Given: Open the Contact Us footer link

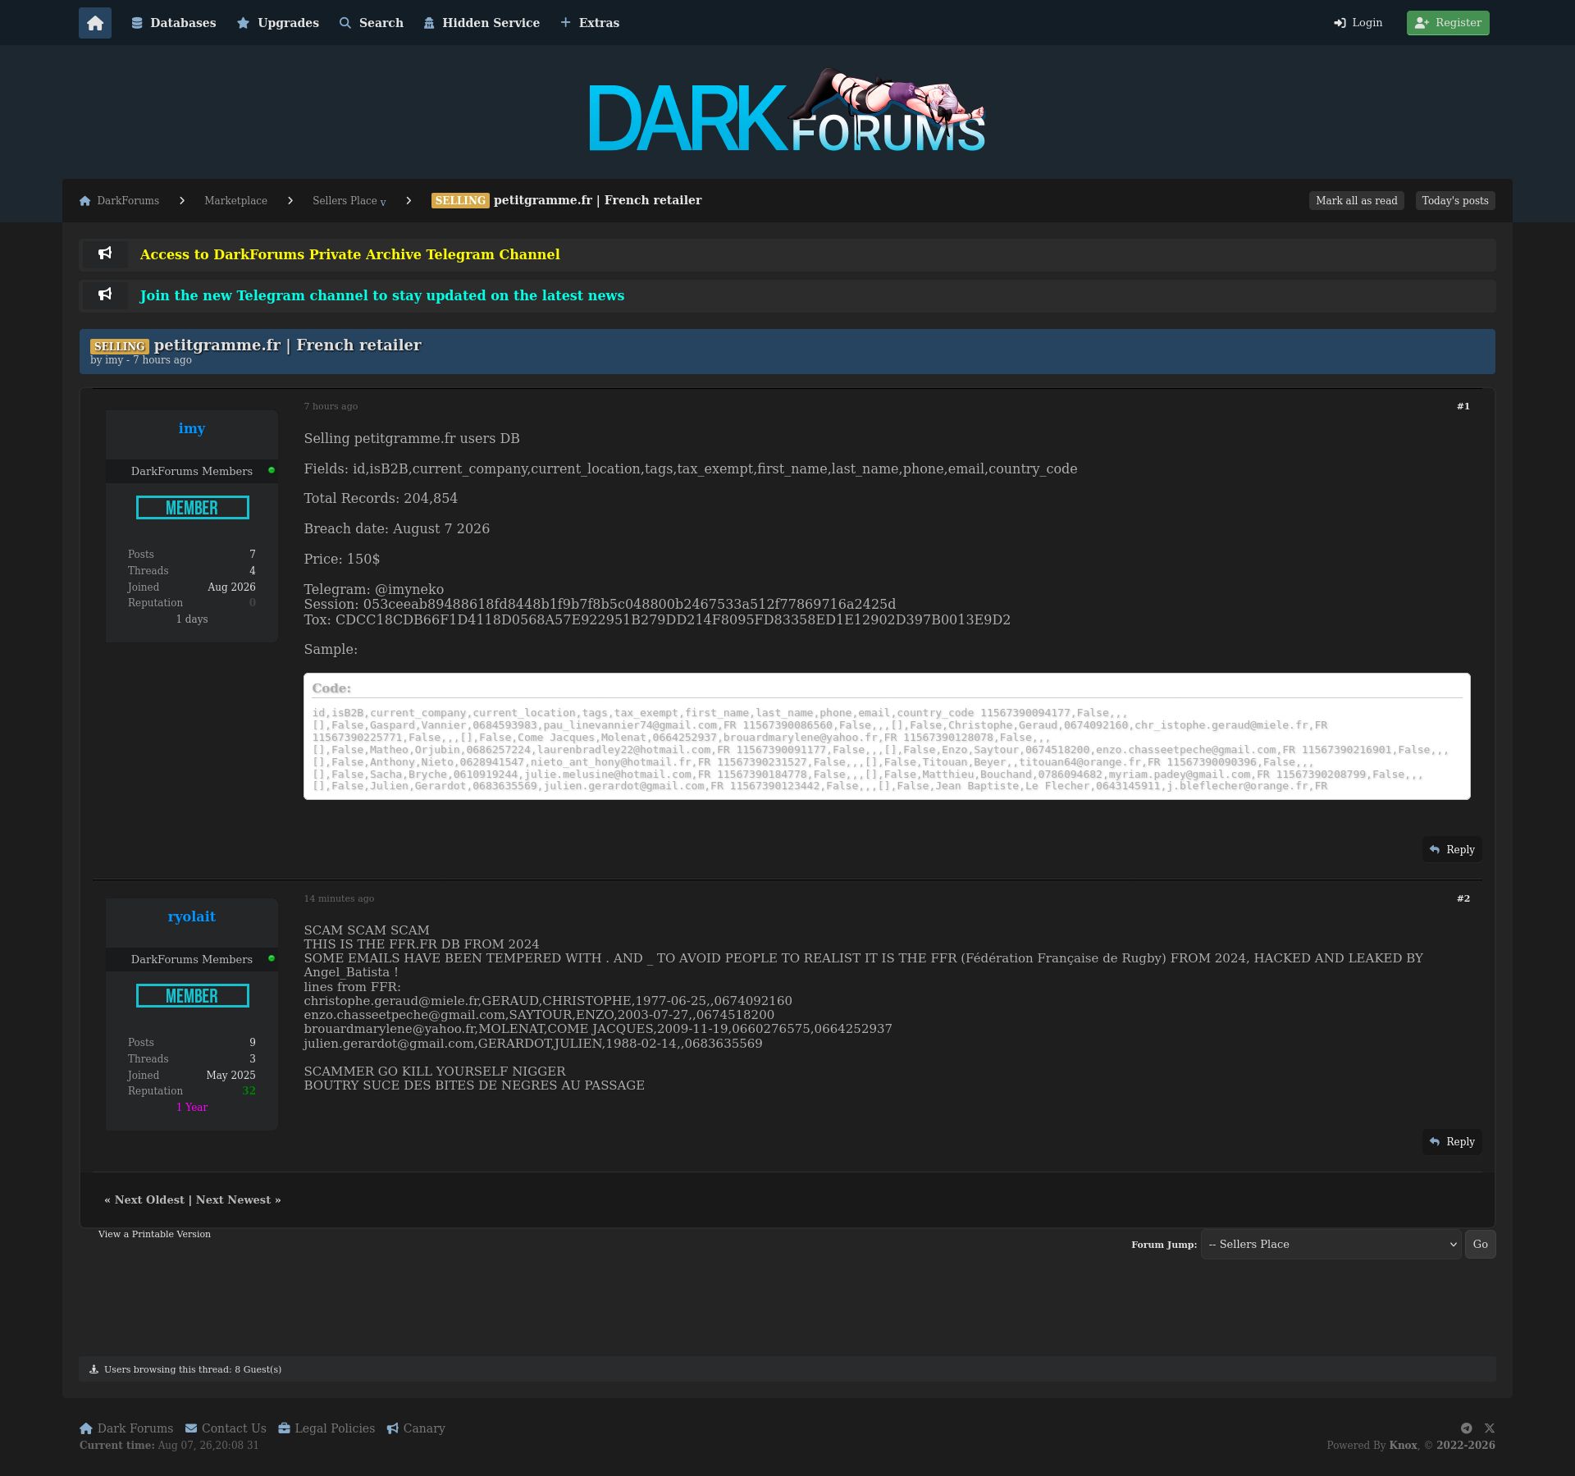Looking at the screenshot, I should point(226,1428).
